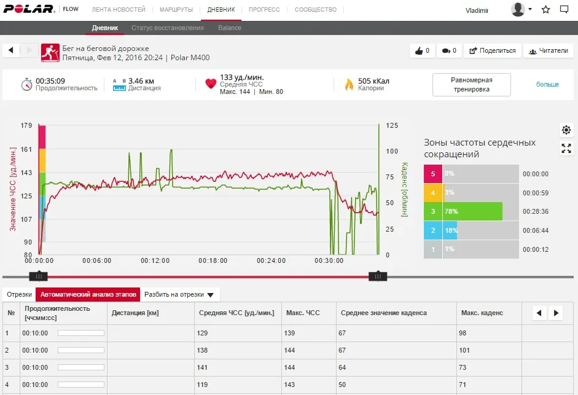The height and width of the screenshot is (395, 578).
Task: Click the "Равномерная тренировка" button
Action: point(471,85)
